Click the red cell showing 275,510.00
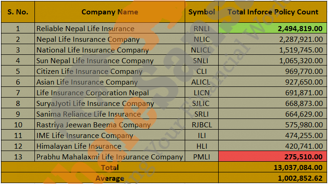This screenshot has width=328, height=184. 273,157
